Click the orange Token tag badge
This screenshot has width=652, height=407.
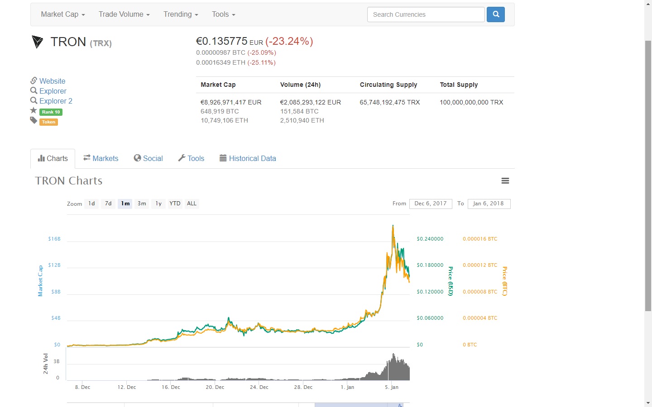[x=48, y=122]
